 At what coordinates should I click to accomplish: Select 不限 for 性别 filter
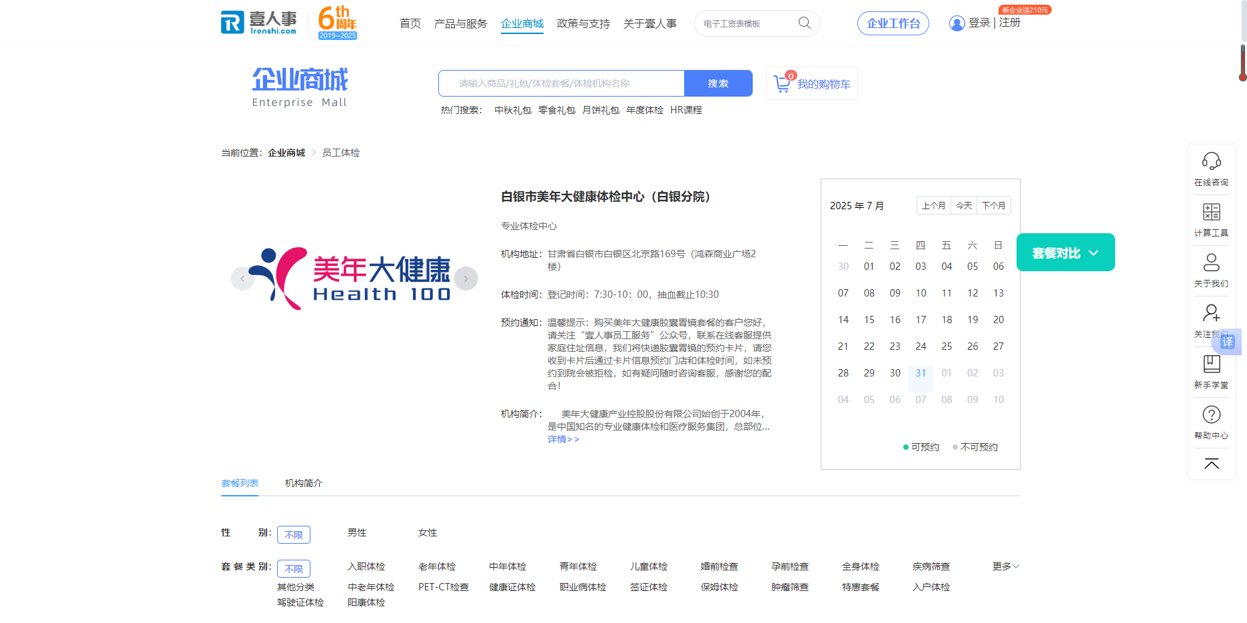(x=294, y=534)
